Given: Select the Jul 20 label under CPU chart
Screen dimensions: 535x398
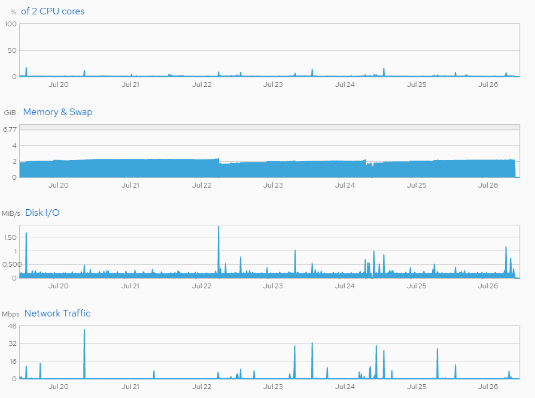Looking at the screenshot, I should (58, 85).
